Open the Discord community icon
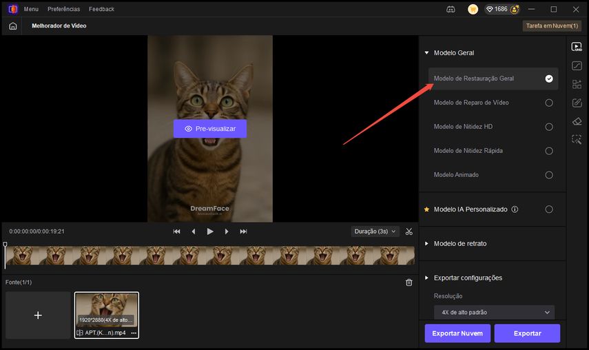Viewport: 589px width, 350px height. coord(451,10)
